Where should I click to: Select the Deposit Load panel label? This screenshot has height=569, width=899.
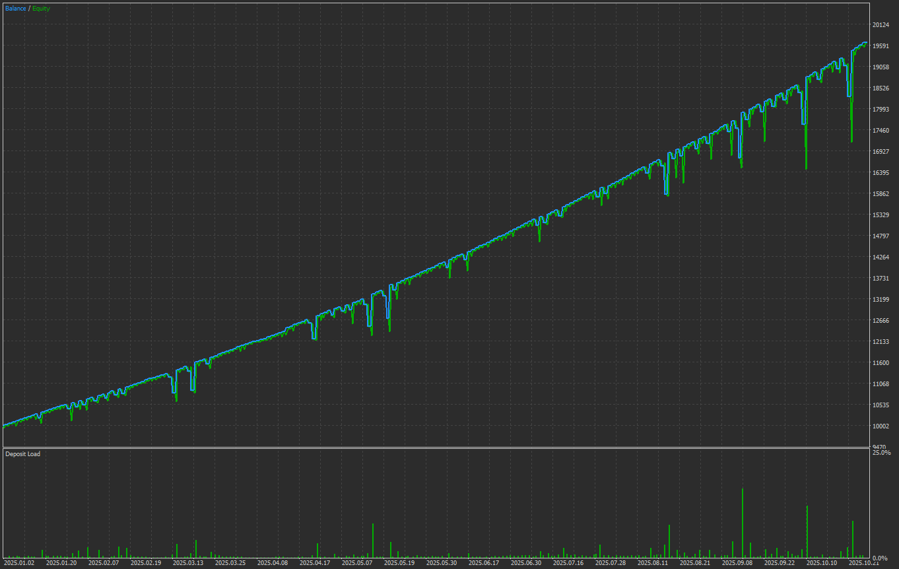[22, 454]
